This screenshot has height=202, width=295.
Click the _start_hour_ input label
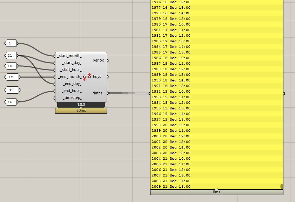pyautogui.click(x=71, y=70)
